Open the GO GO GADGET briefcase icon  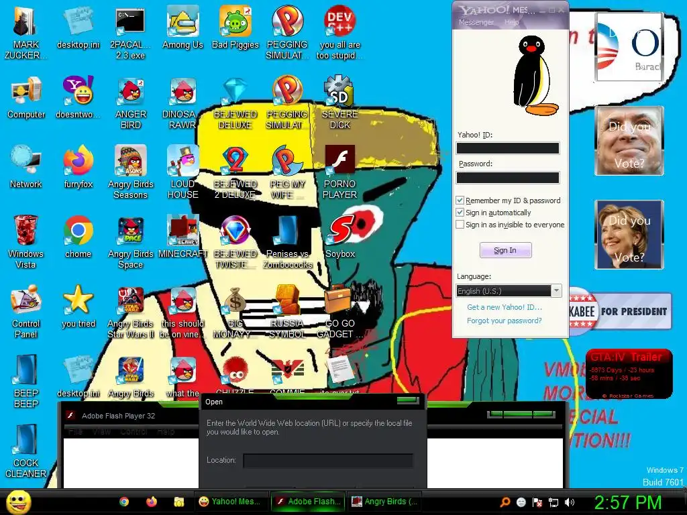[x=339, y=312]
